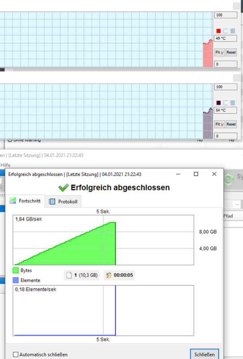The width and height of the screenshot is (243, 359).
Task: Close the upper temperature graph panel
Action: coord(236,6)
